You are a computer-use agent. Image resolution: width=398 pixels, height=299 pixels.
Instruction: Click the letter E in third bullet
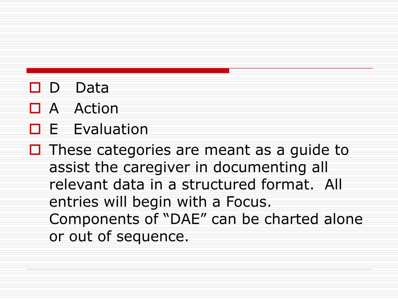(54, 129)
